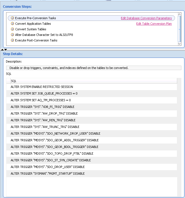This screenshot has height=198, width=185.
Task: Select the JOB_QUEUE_PROCESSES = 0 row
Action: point(92,93)
